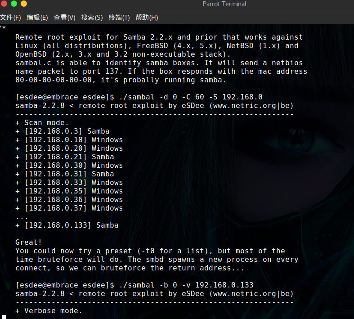The height and width of the screenshot is (319, 354).
Task: Click the terminal cursor block at bottom
Action: coord(4,317)
